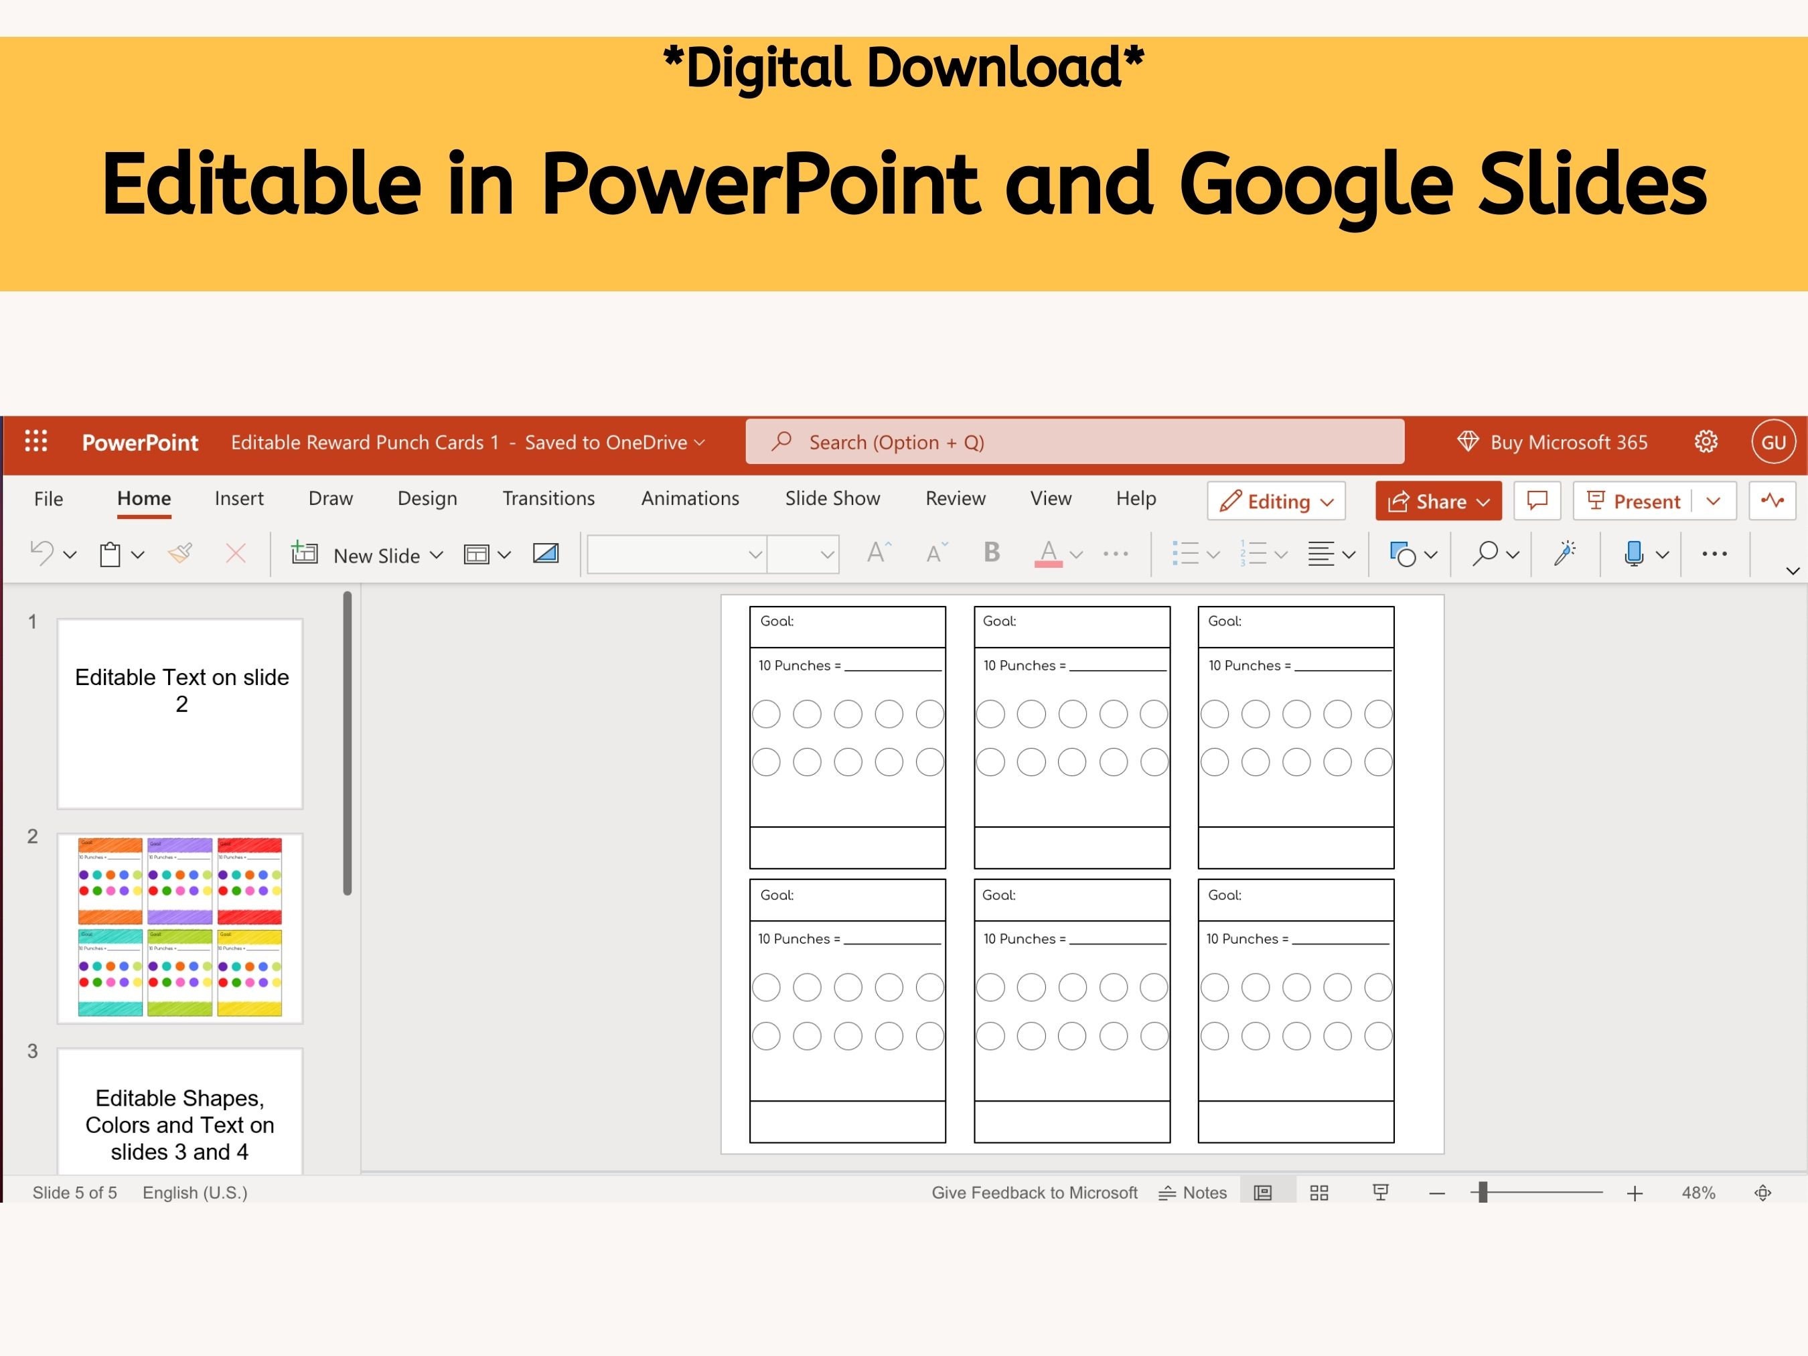Increase font size with large A
Image resolution: width=1808 pixels, height=1356 pixels.
[x=879, y=553]
